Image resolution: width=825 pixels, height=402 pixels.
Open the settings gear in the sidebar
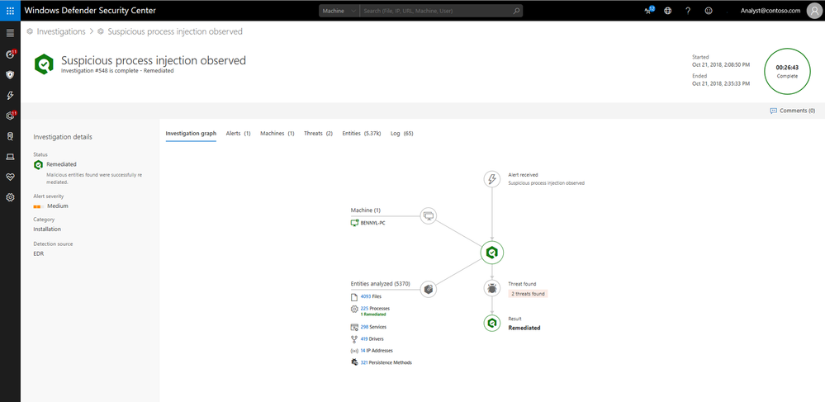tap(10, 198)
